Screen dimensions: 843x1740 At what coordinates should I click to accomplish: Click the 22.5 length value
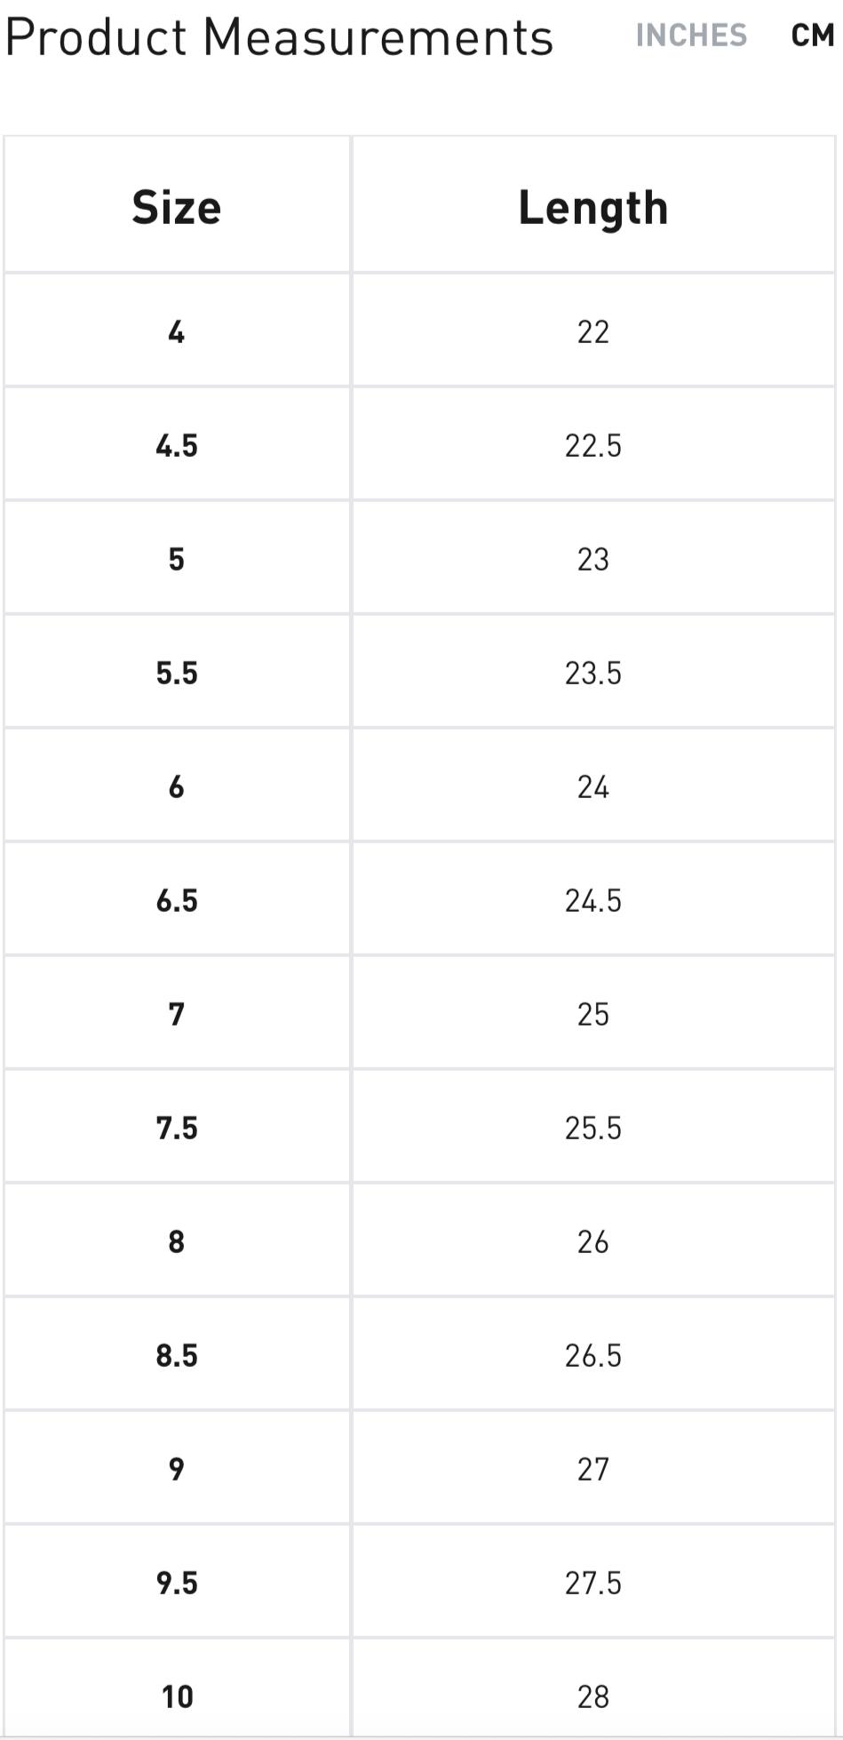592,445
